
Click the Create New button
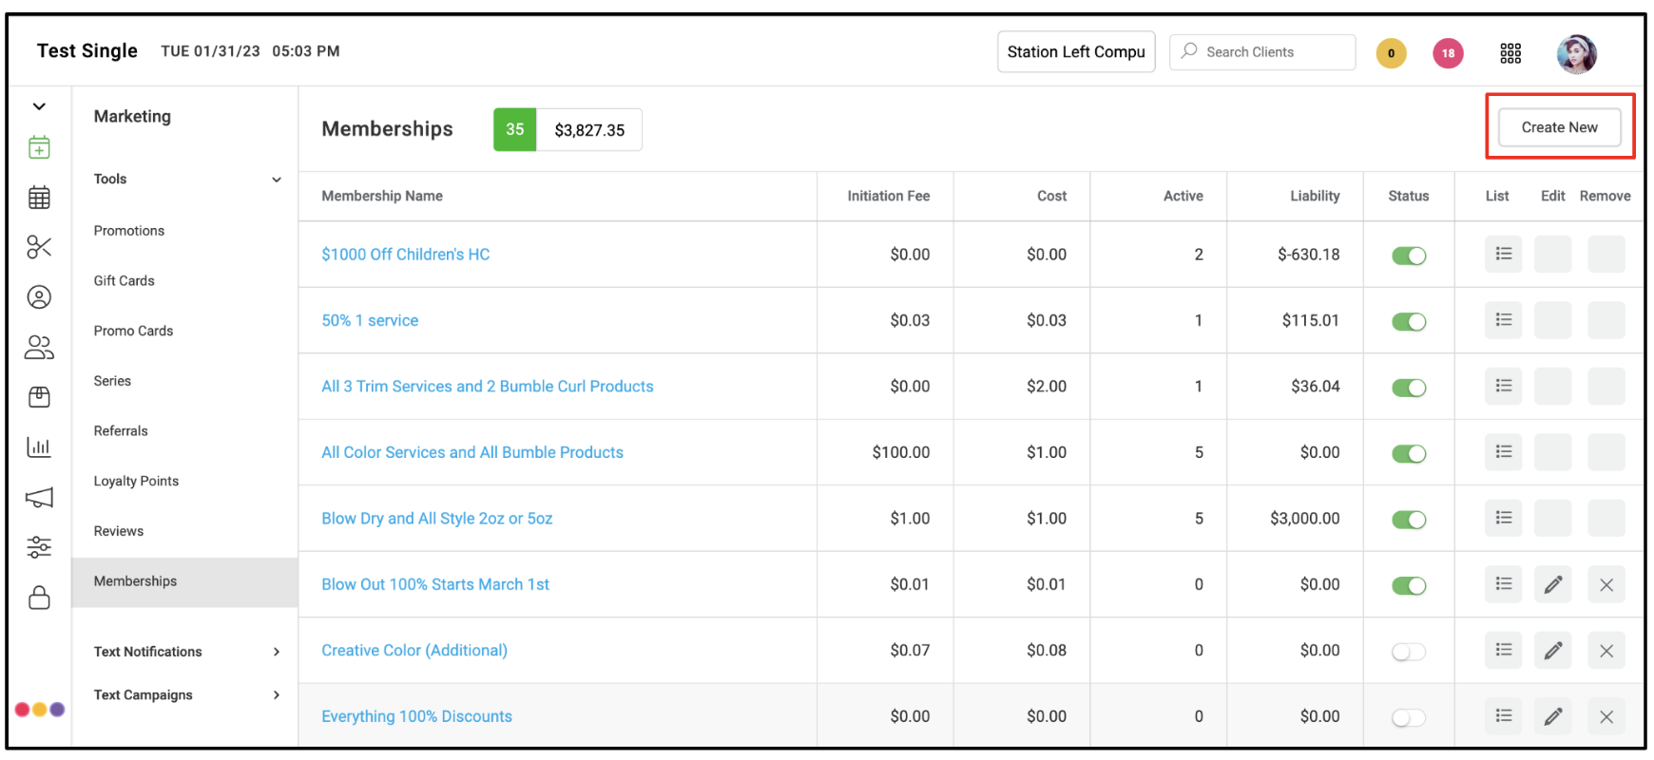(x=1559, y=127)
